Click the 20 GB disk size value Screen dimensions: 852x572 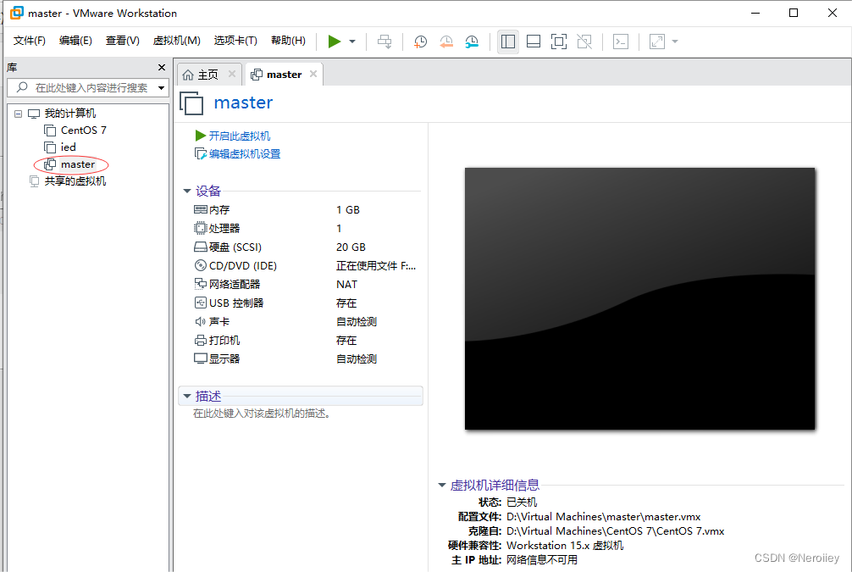pyautogui.click(x=351, y=247)
